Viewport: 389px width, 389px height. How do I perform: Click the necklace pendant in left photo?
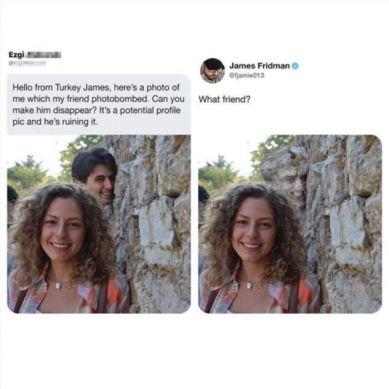click(58, 286)
